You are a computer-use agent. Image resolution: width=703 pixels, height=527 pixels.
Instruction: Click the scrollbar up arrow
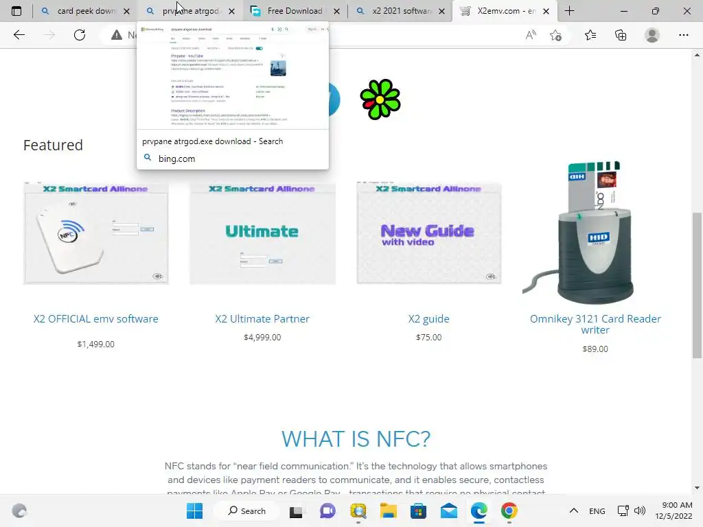click(697, 55)
